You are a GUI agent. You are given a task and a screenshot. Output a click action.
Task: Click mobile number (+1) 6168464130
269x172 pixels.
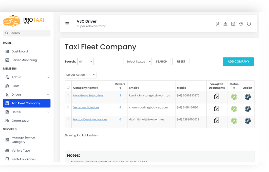(x=187, y=107)
